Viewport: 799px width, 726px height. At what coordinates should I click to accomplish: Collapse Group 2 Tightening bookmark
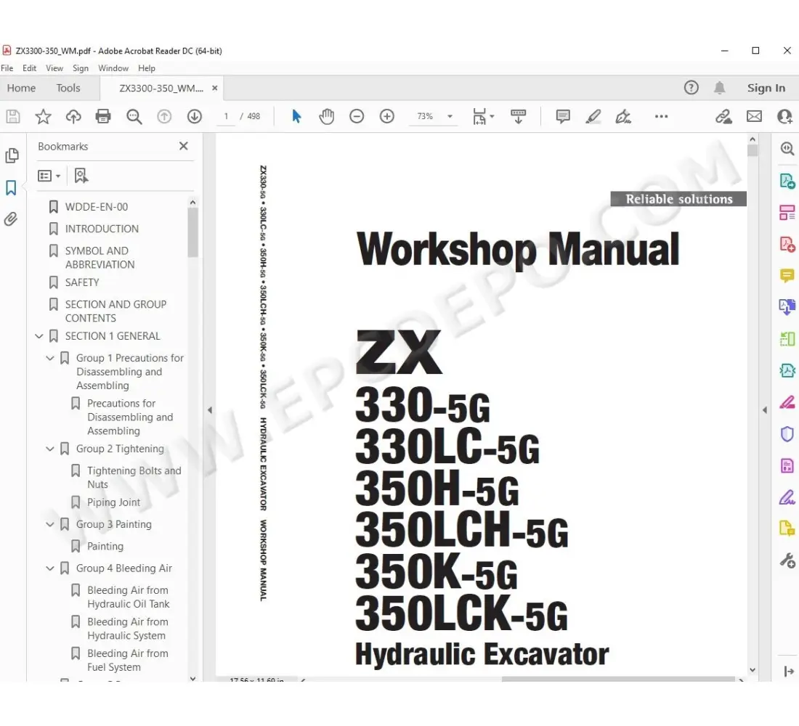pyautogui.click(x=50, y=449)
